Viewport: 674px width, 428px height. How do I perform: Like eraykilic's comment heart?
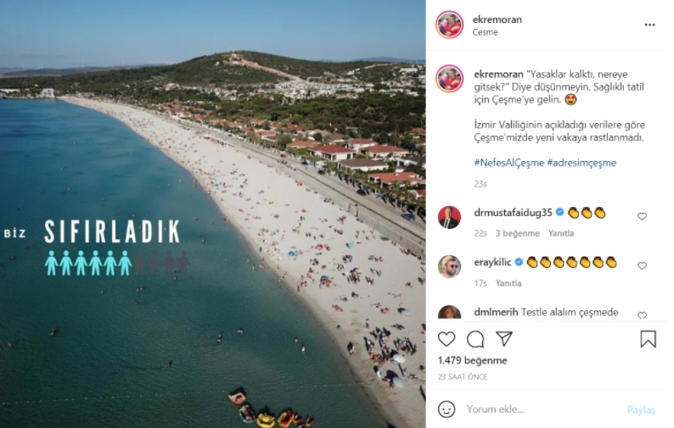pos(642,266)
